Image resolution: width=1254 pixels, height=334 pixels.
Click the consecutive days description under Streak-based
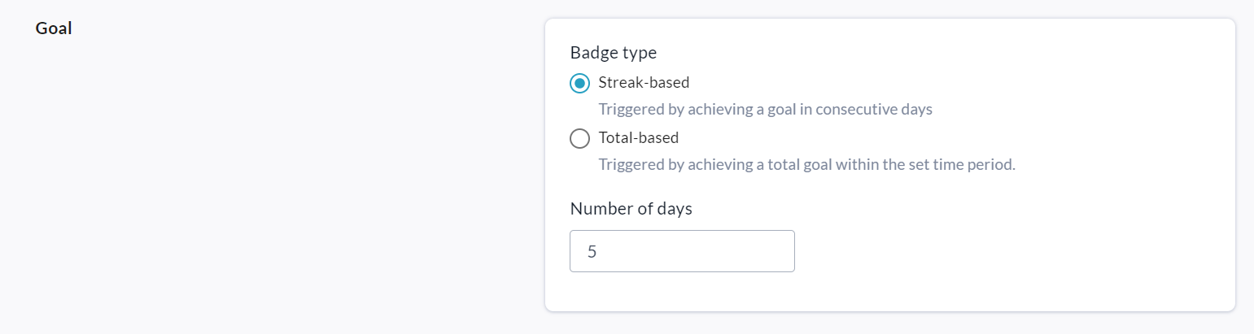(x=765, y=109)
